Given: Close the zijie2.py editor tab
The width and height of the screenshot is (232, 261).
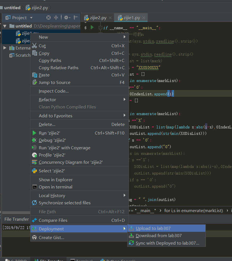Looking at the screenshot, I should point(110,18).
